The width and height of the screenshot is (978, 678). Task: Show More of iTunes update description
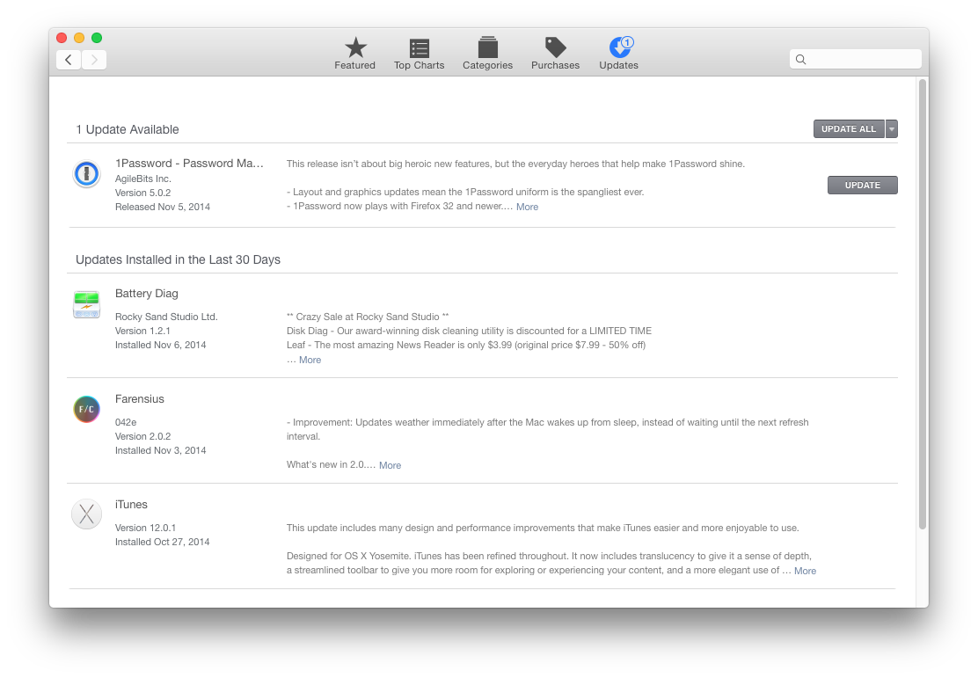[x=806, y=571]
